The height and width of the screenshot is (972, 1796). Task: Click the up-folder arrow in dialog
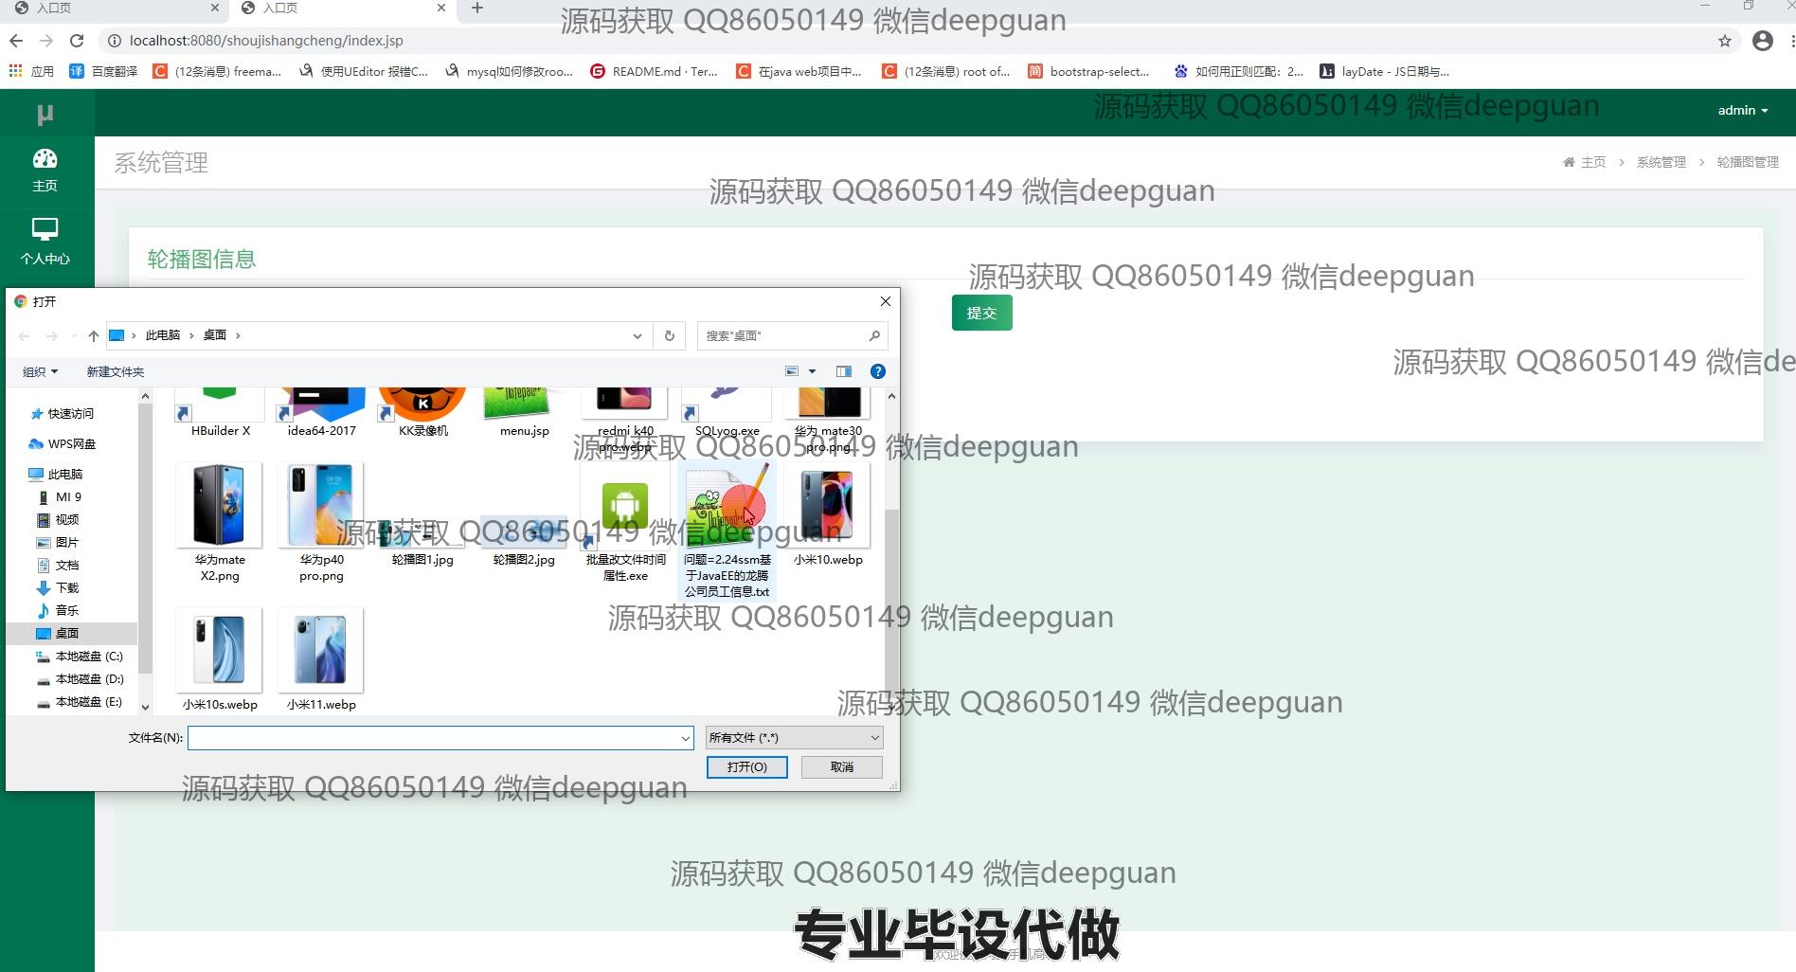coord(93,335)
